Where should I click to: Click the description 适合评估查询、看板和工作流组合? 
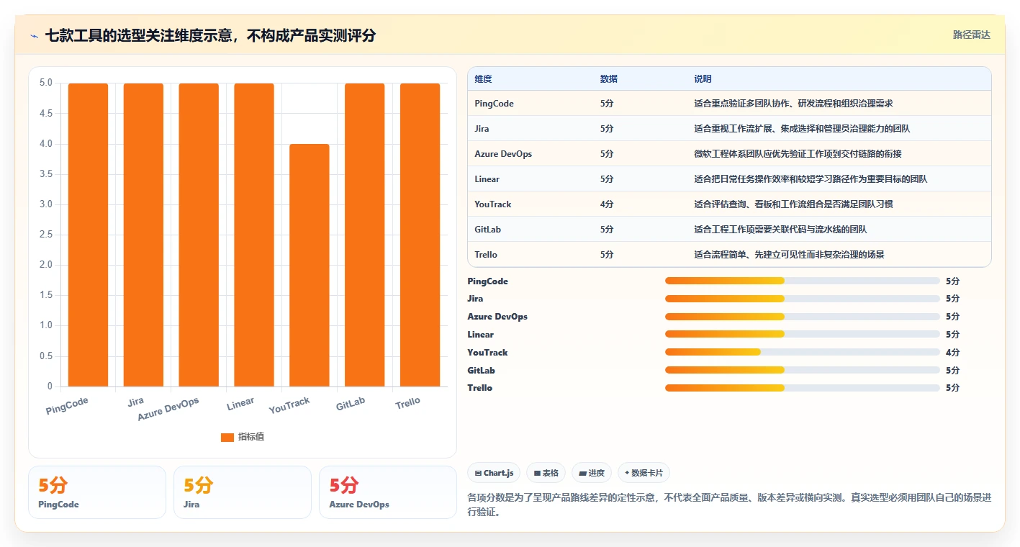pyautogui.click(x=793, y=204)
